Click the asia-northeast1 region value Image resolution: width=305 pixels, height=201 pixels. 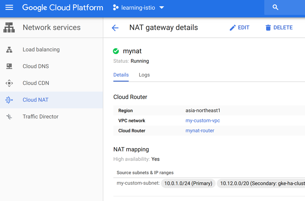coord(203,110)
